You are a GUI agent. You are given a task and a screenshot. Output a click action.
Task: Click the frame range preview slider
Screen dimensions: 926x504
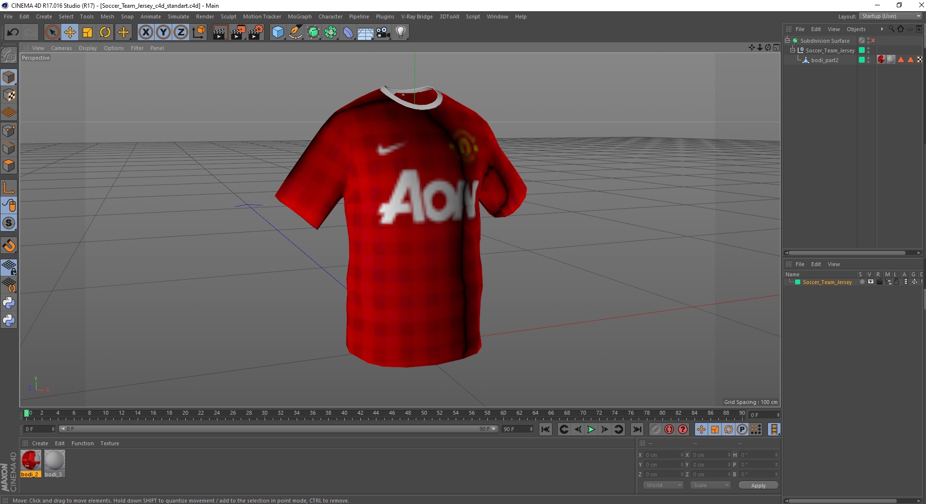278,429
